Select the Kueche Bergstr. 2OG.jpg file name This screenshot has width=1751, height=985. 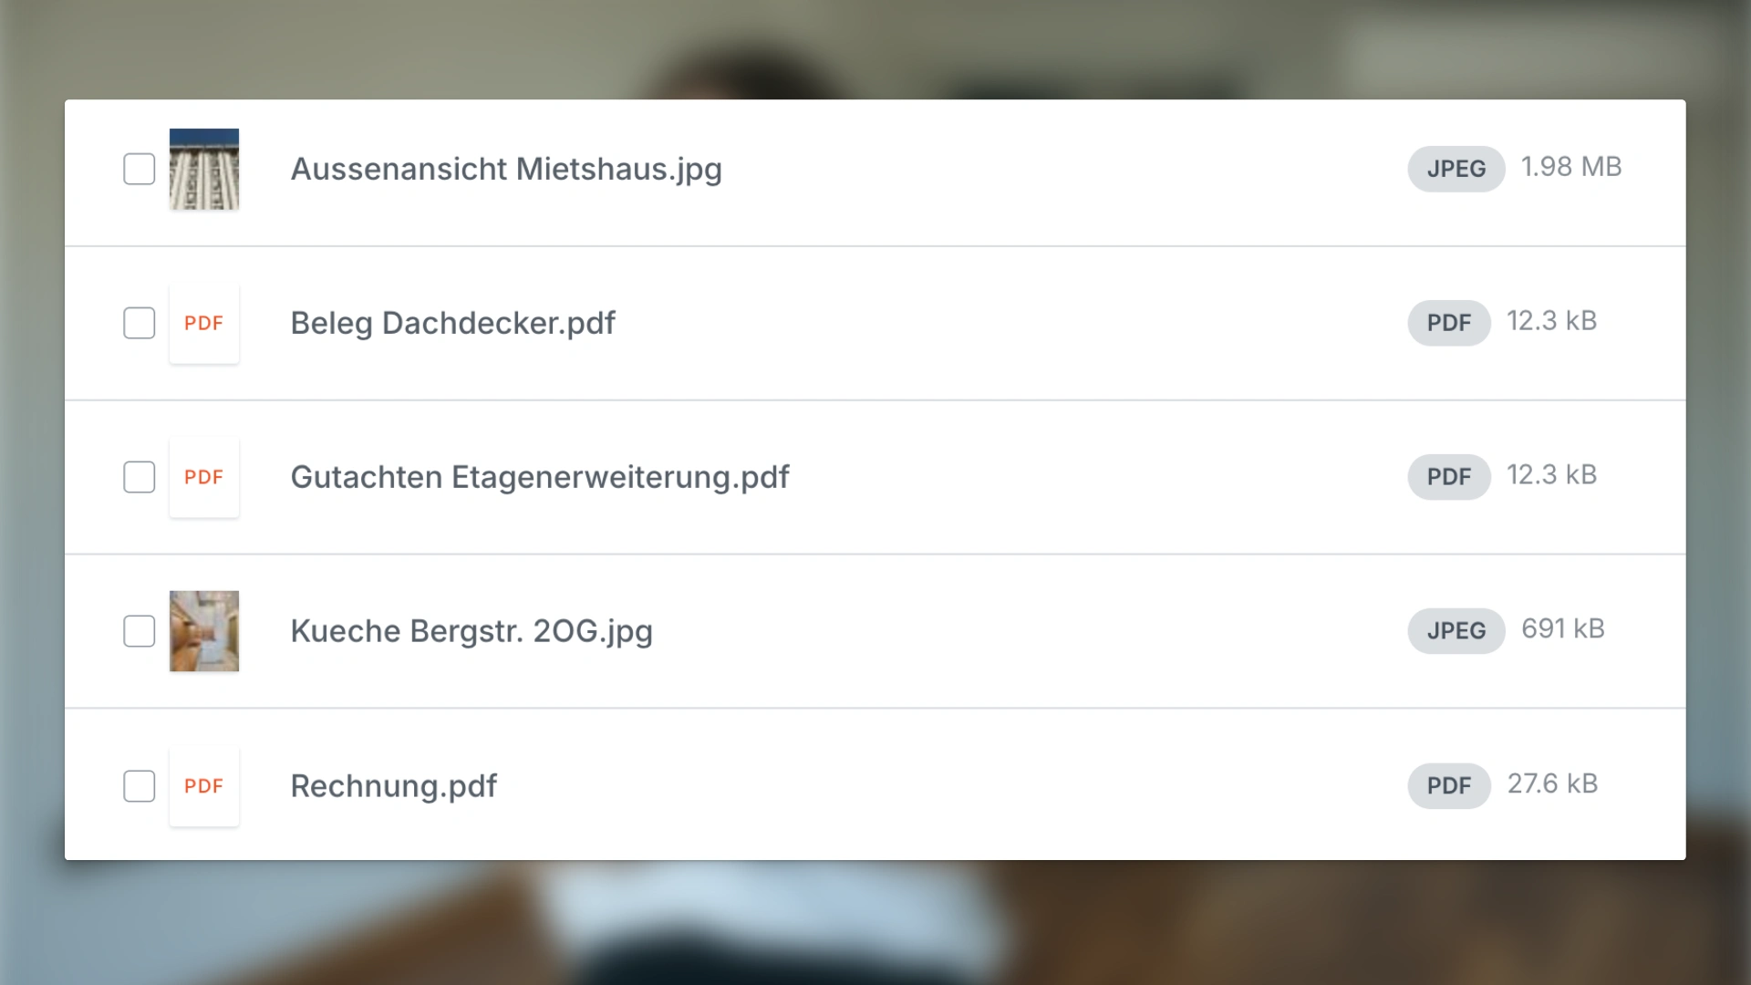[471, 631]
